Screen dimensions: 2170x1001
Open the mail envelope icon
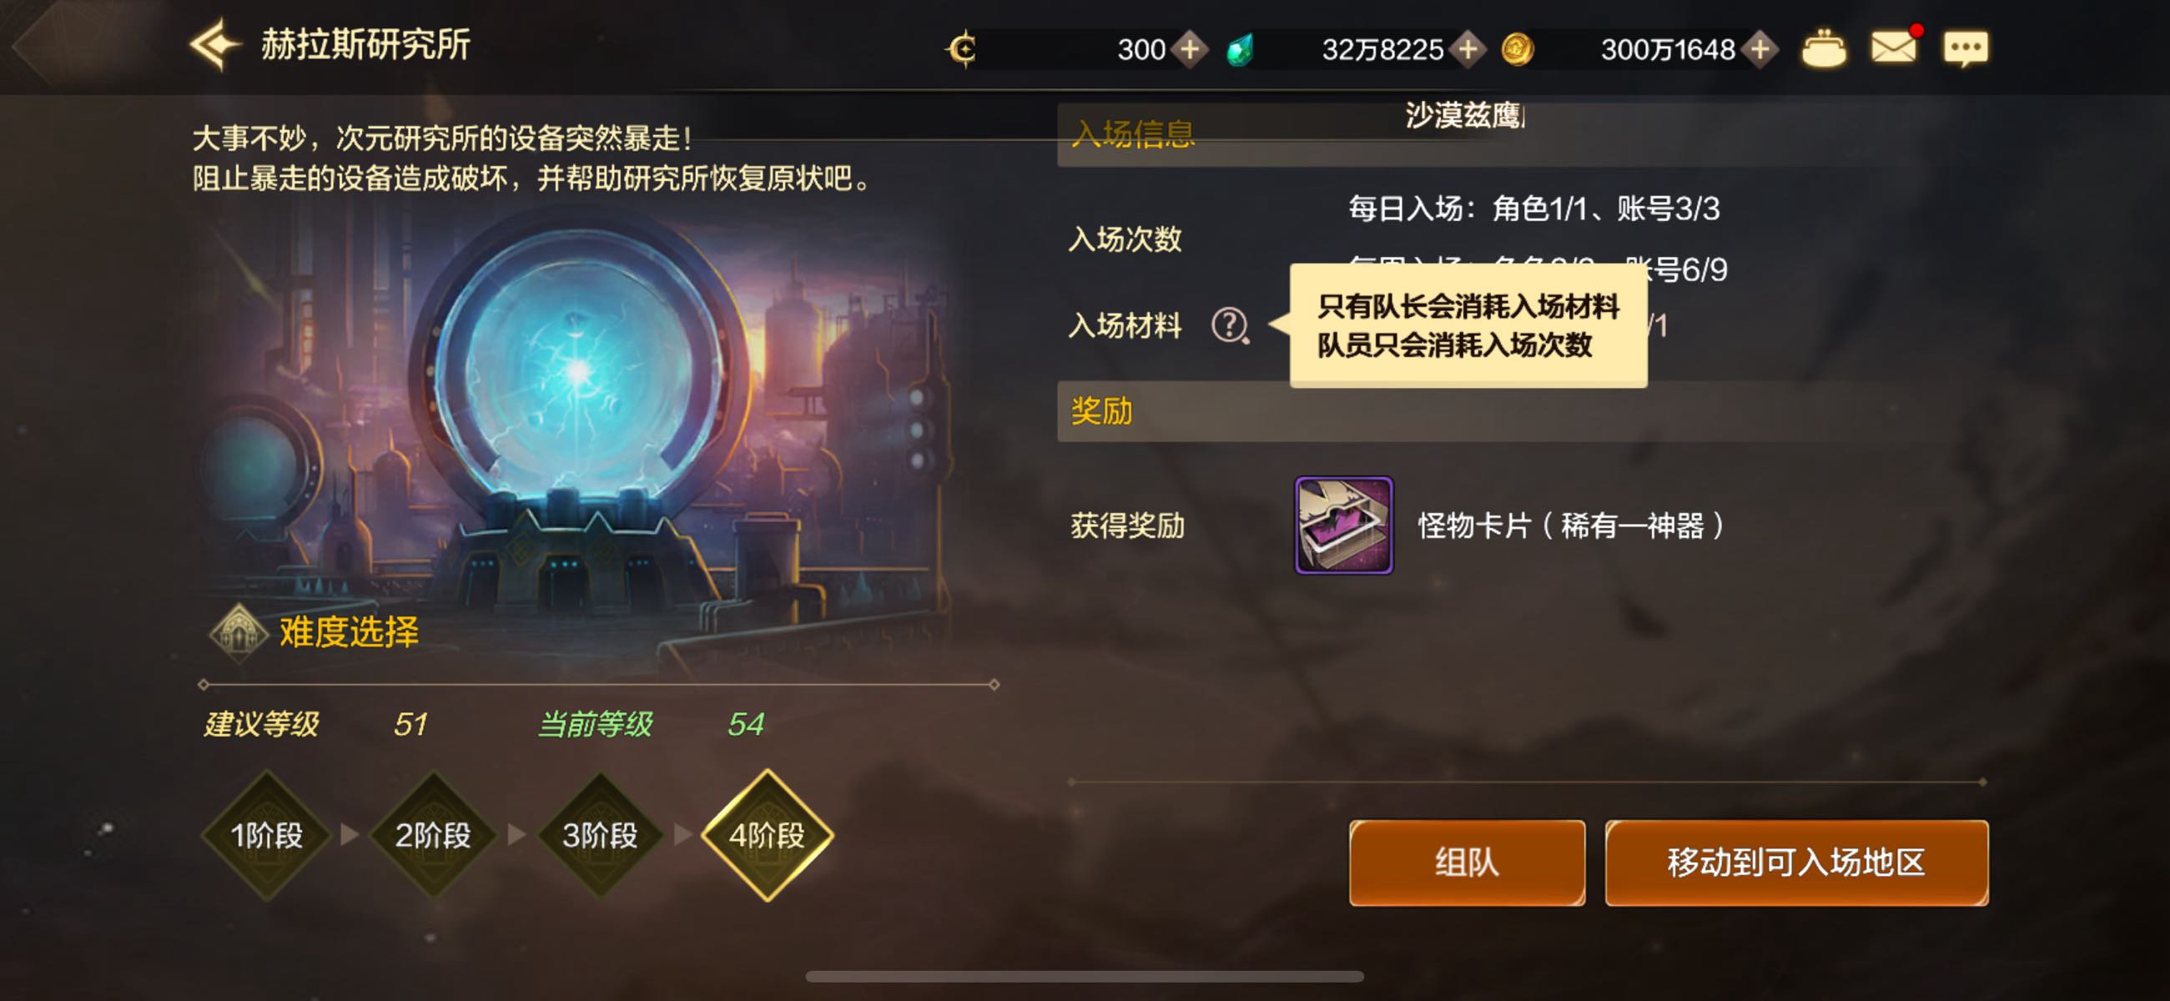click(1893, 48)
